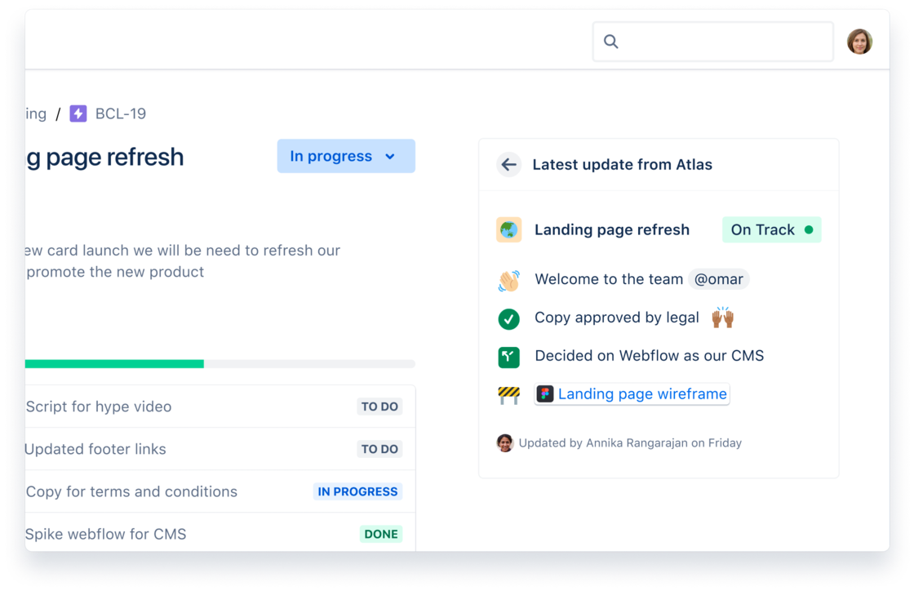Expand the status chevron next to In progress
The width and height of the screenshot is (914, 591).
(390, 156)
